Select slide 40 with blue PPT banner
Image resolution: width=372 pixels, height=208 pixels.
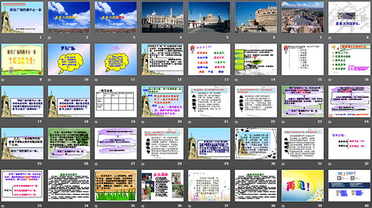click(x=349, y=185)
